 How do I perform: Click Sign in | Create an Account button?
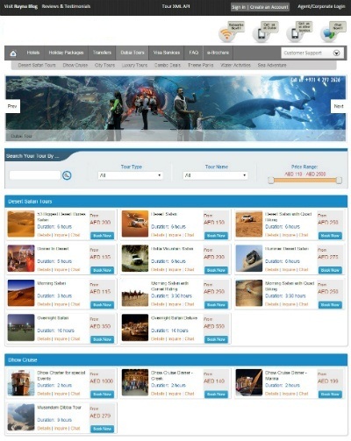click(260, 7)
